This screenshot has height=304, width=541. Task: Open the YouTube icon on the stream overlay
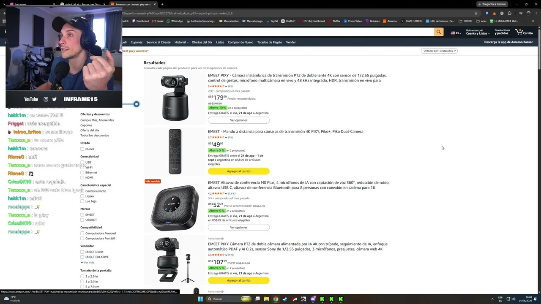pyautogui.click(x=31, y=99)
